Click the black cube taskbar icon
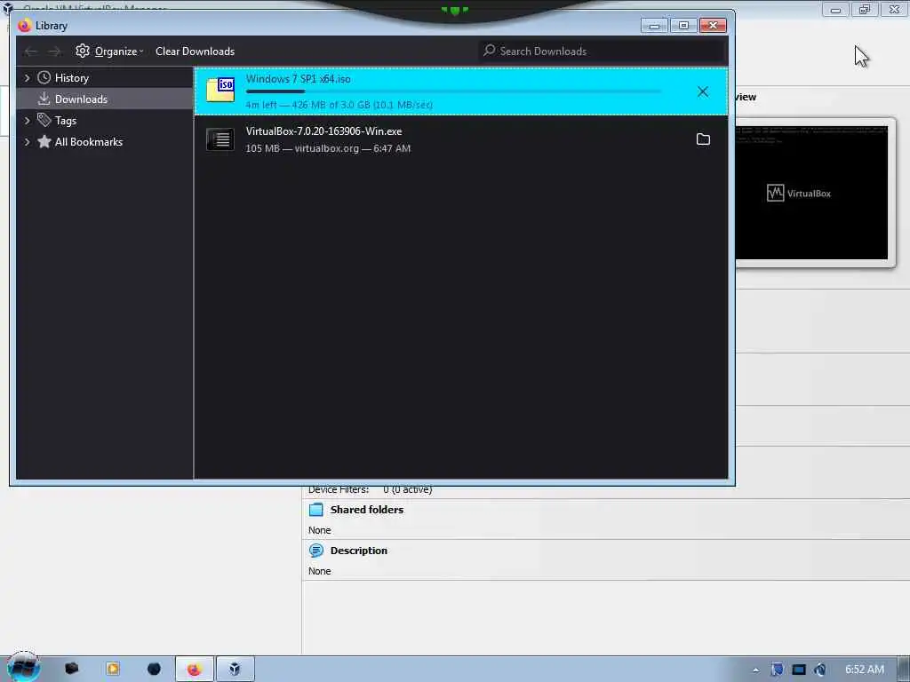The image size is (910, 682). point(71,669)
